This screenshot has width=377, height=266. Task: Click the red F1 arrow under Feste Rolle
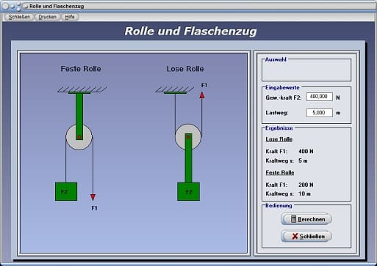coord(93,197)
